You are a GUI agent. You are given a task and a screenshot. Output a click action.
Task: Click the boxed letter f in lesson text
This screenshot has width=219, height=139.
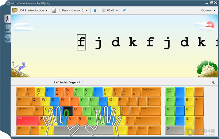(x=81, y=42)
